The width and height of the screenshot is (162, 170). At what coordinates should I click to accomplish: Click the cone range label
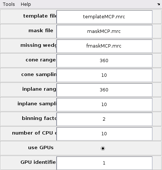(x=40, y=60)
